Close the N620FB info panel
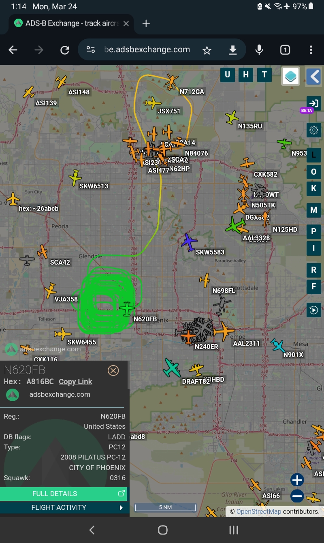This screenshot has height=543, width=324. tap(113, 370)
